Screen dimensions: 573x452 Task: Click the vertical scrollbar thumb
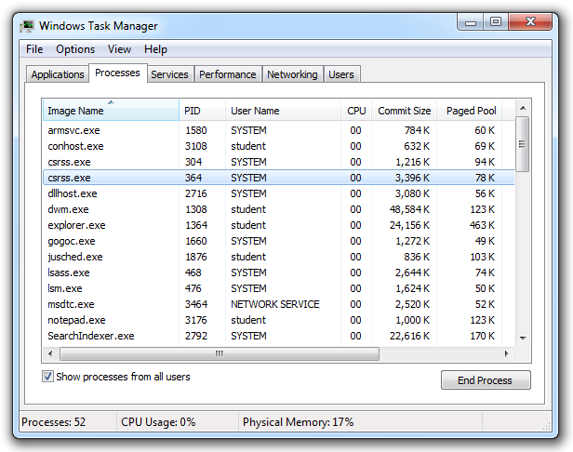[x=523, y=144]
